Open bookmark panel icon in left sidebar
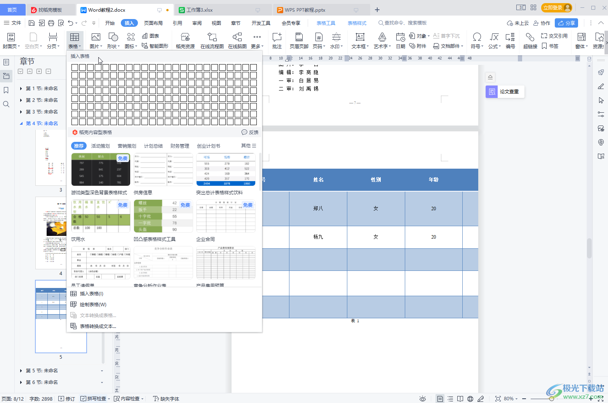This screenshot has height=403, width=608. click(6, 90)
